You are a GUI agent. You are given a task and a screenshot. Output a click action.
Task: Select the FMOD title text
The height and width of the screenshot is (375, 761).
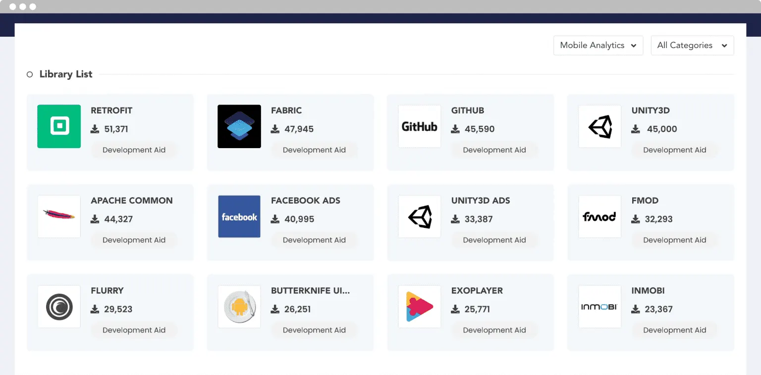point(645,201)
